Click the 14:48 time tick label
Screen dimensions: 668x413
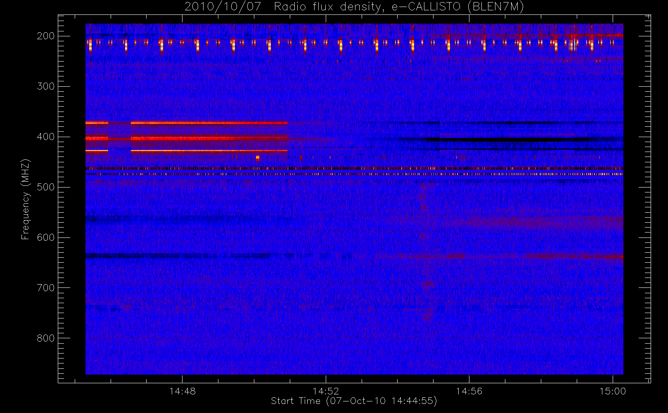point(182,391)
